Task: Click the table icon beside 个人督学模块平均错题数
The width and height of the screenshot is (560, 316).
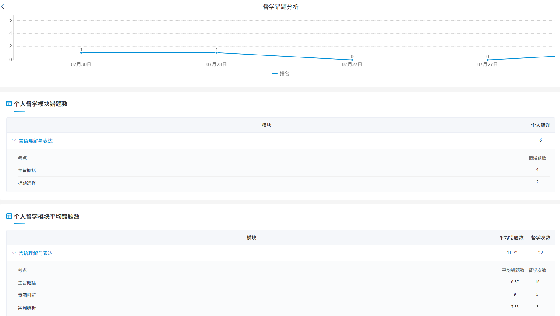Action: [9, 216]
